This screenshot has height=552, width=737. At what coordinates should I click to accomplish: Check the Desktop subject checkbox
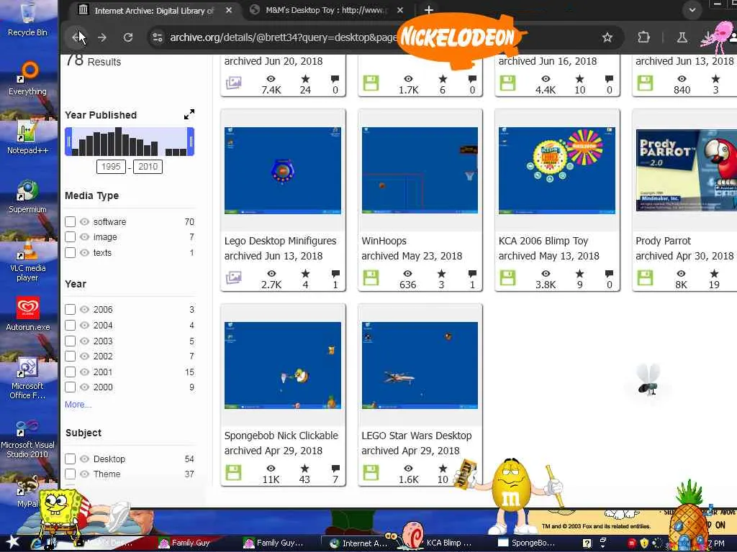70,459
